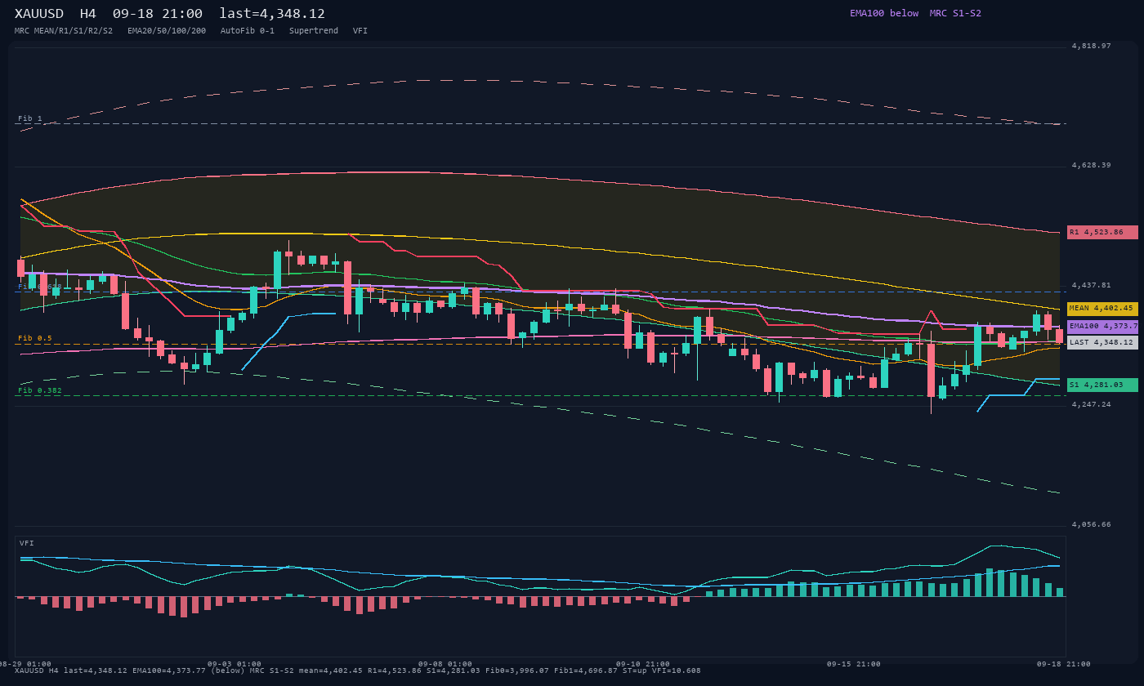Click the Fib 1 level label
Image resolution: width=1144 pixels, height=686 pixels.
click(x=30, y=118)
